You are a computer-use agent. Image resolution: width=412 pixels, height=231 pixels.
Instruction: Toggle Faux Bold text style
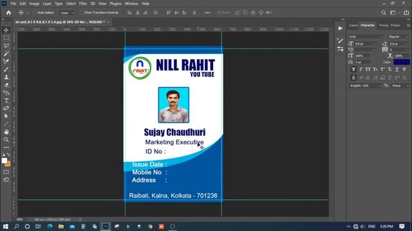pos(353,69)
